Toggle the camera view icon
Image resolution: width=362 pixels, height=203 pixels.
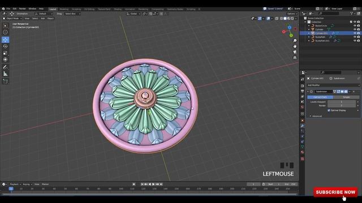pyautogui.click(x=295, y=52)
